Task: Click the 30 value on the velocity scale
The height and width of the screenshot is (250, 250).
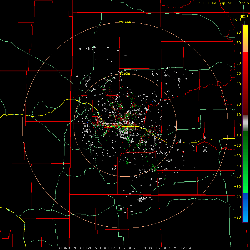Action: [x=239, y=94]
